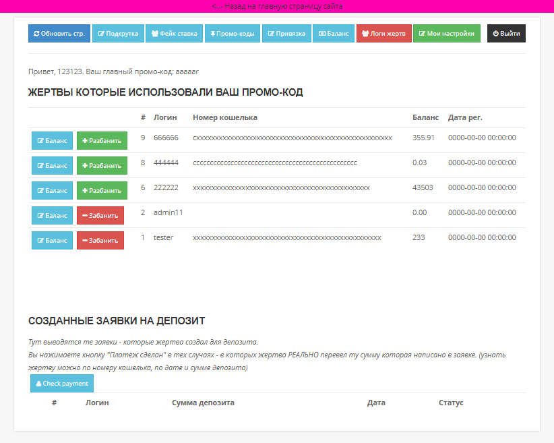Go to the Промо-коды page
Viewport: 554px width, 443px height.
coord(232,34)
